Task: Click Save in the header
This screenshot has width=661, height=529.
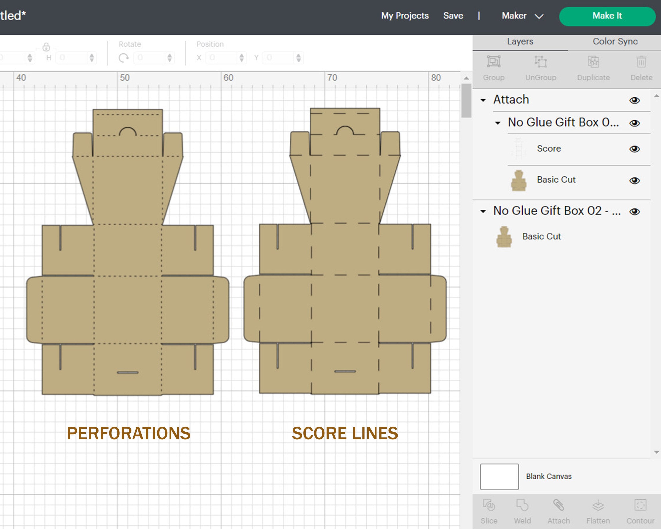Action: tap(453, 16)
